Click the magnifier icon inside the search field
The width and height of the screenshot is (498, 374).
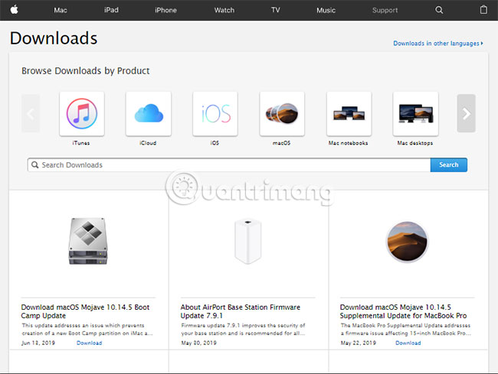pos(35,164)
